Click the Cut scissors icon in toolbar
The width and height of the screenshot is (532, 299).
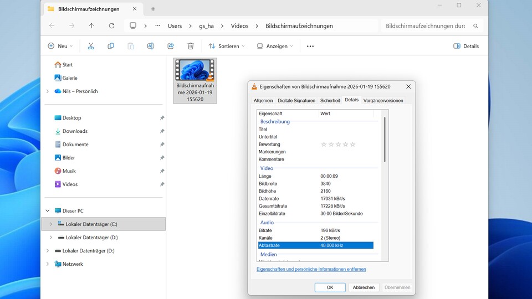click(91, 46)
